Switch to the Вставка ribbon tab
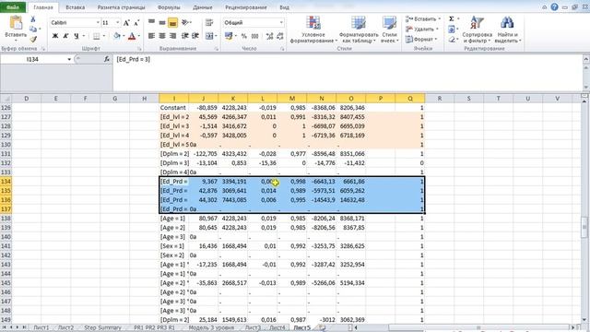 (76, 7)
